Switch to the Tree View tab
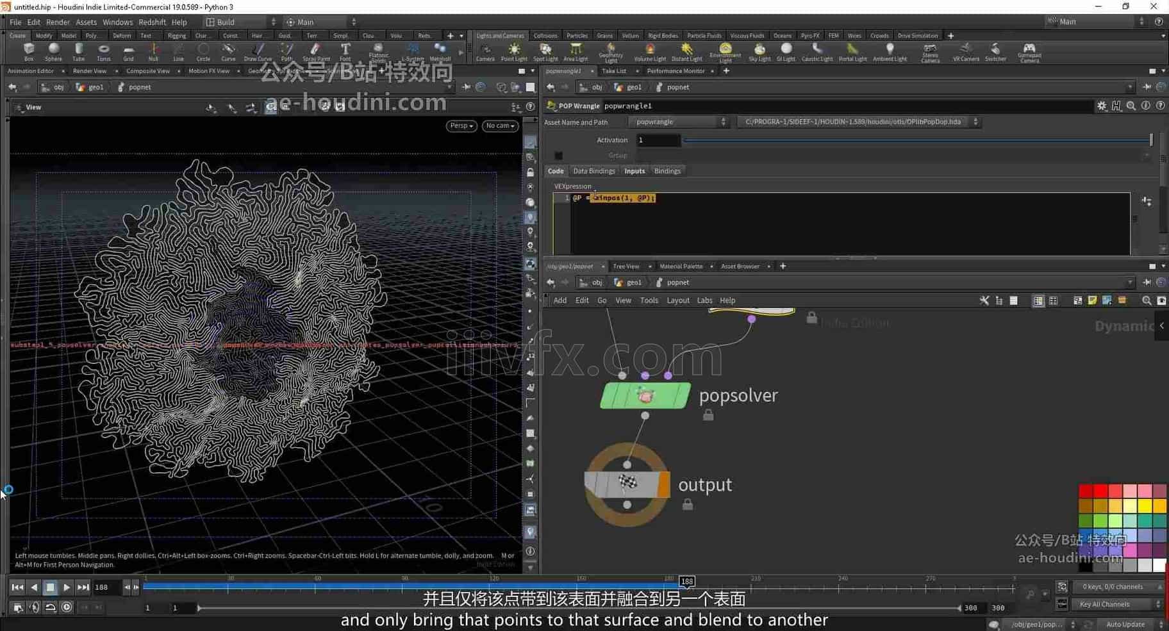The image size is (1169, 631). (x=626, y=266)
